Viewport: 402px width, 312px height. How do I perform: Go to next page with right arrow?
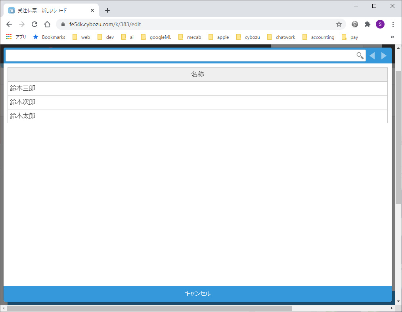click(x=384, y=56)
